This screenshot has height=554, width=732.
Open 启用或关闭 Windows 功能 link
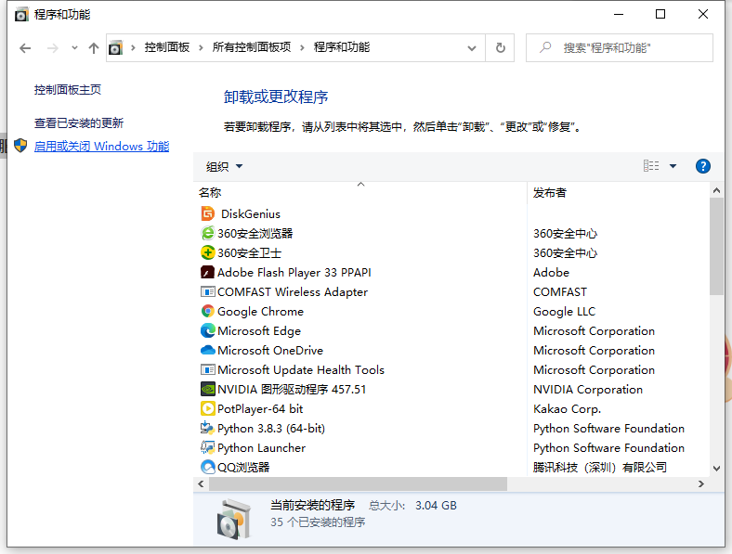(101, 147)
